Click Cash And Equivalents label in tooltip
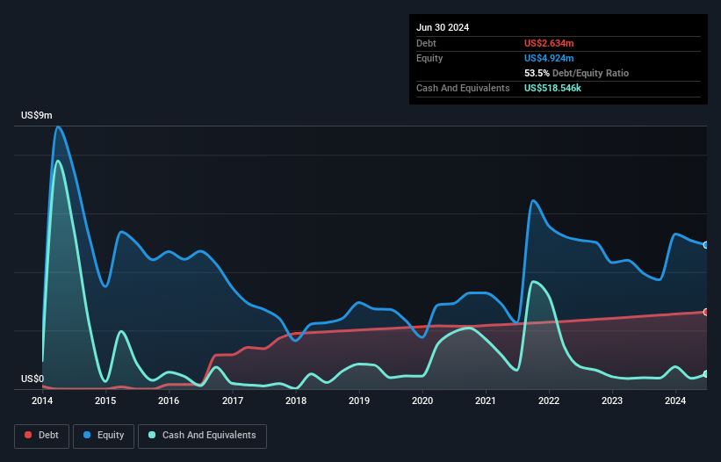721x462 pixels. tap(463, 88)
